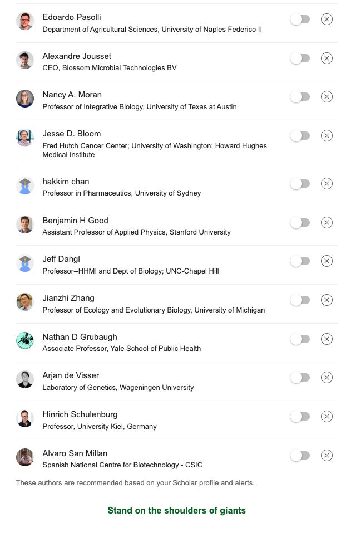Toggle follow for Alvaro San Millan

pos(300,455)
